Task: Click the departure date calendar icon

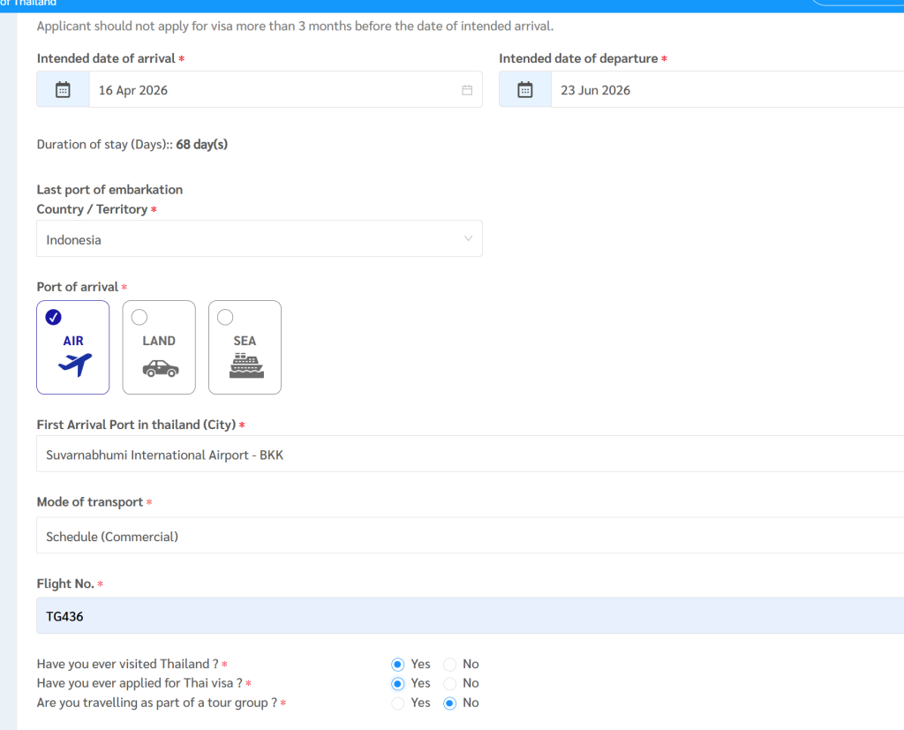Action: click(525, 90)
